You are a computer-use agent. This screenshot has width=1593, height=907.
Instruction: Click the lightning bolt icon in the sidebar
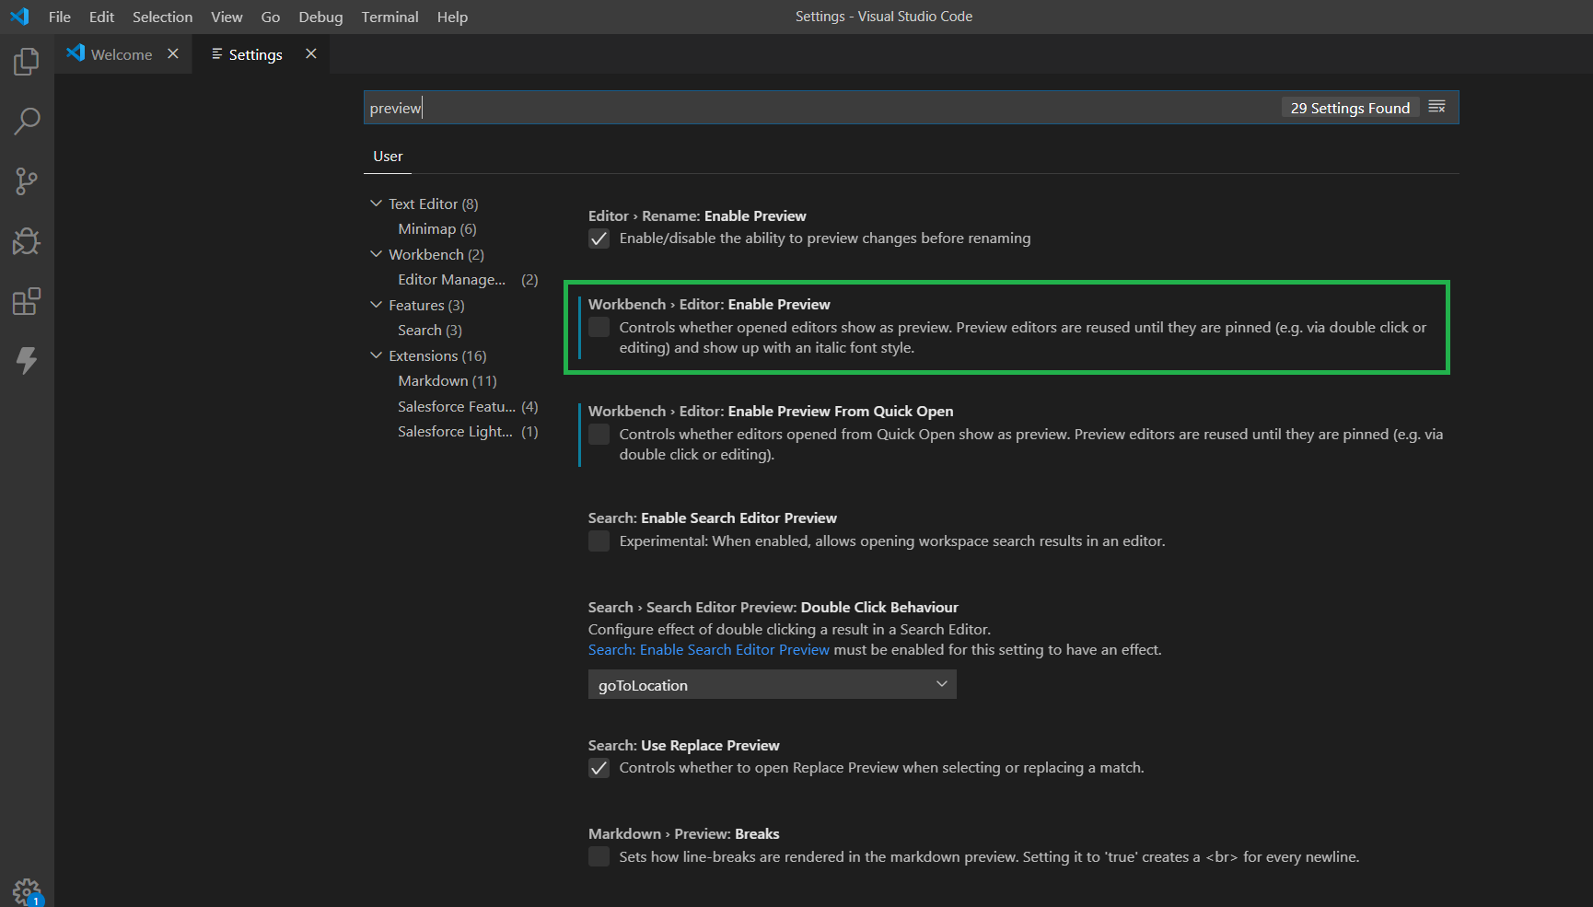point(26,360)
